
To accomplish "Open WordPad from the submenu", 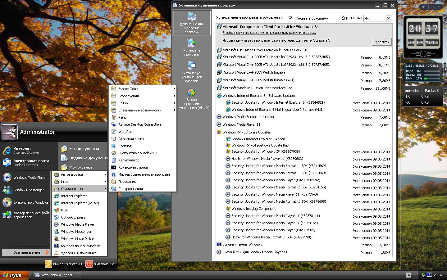I will pyautogui.click(x=143, y=132).
